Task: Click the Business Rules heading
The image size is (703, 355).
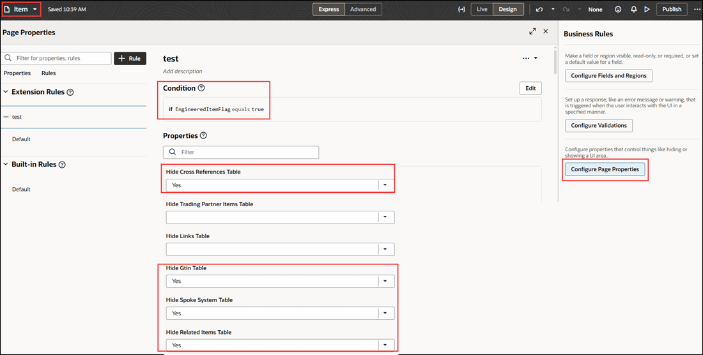Action: click(588, 34)
